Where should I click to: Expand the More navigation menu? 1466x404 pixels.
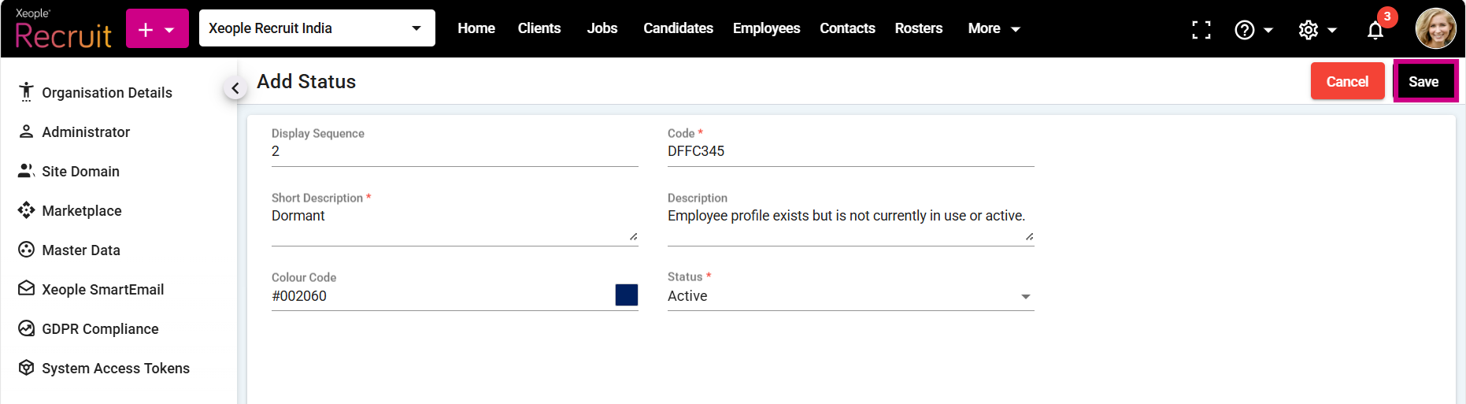click(994, 28)
